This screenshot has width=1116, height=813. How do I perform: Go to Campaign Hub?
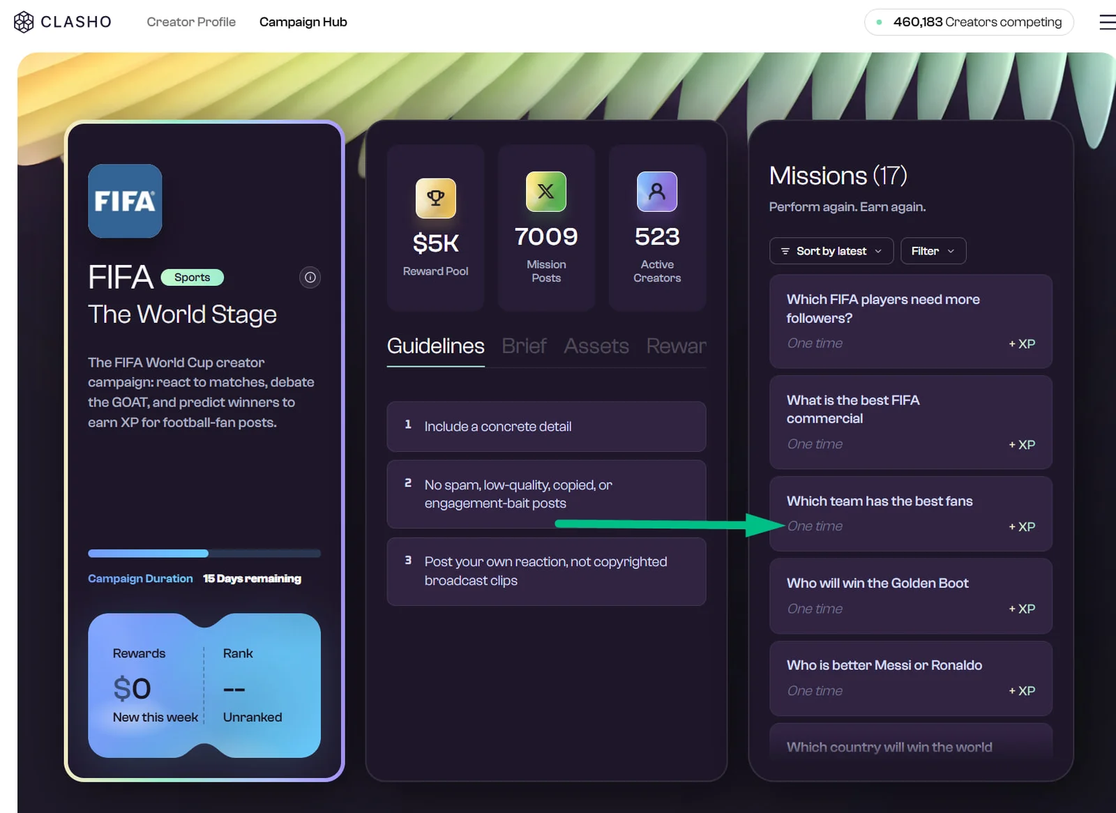(x=303, y=22)
